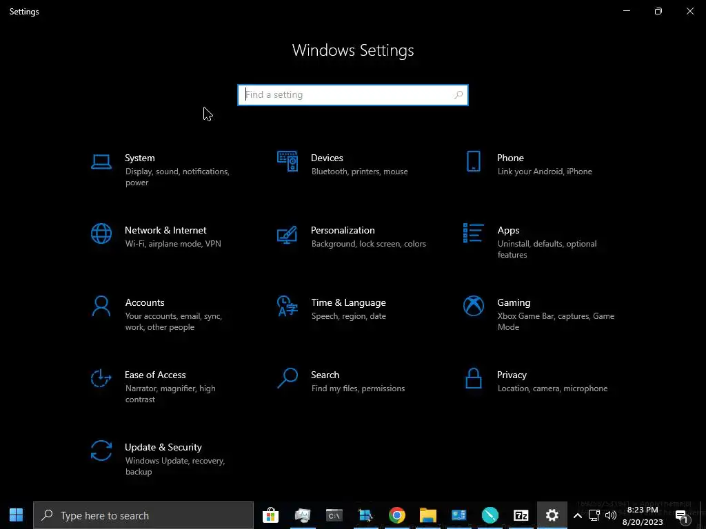Open the Privacy heading

[x=512, y=375]
